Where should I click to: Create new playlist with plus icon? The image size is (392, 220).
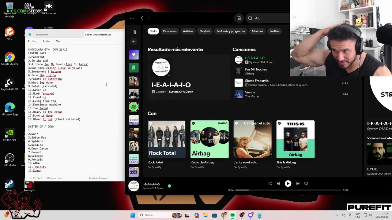(x=134, y=41)
